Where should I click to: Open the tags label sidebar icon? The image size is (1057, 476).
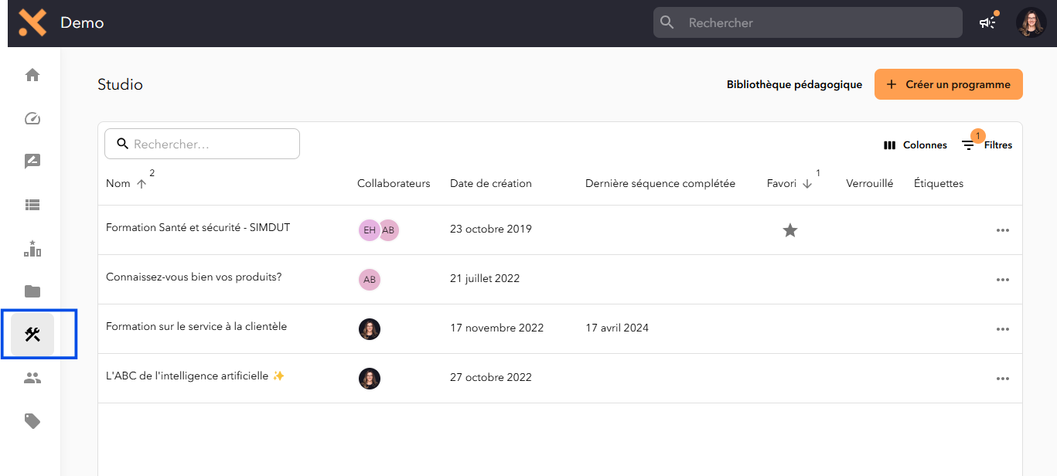coord(32,421)
